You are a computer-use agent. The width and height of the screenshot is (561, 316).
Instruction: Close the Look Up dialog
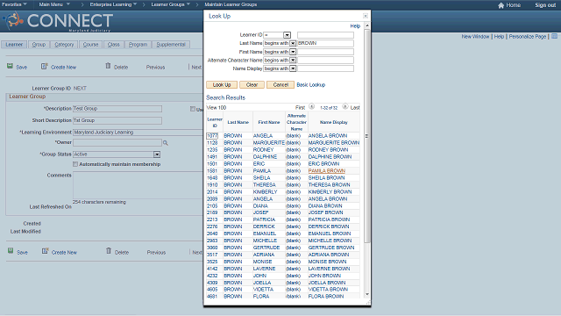[x=366, y=16]
